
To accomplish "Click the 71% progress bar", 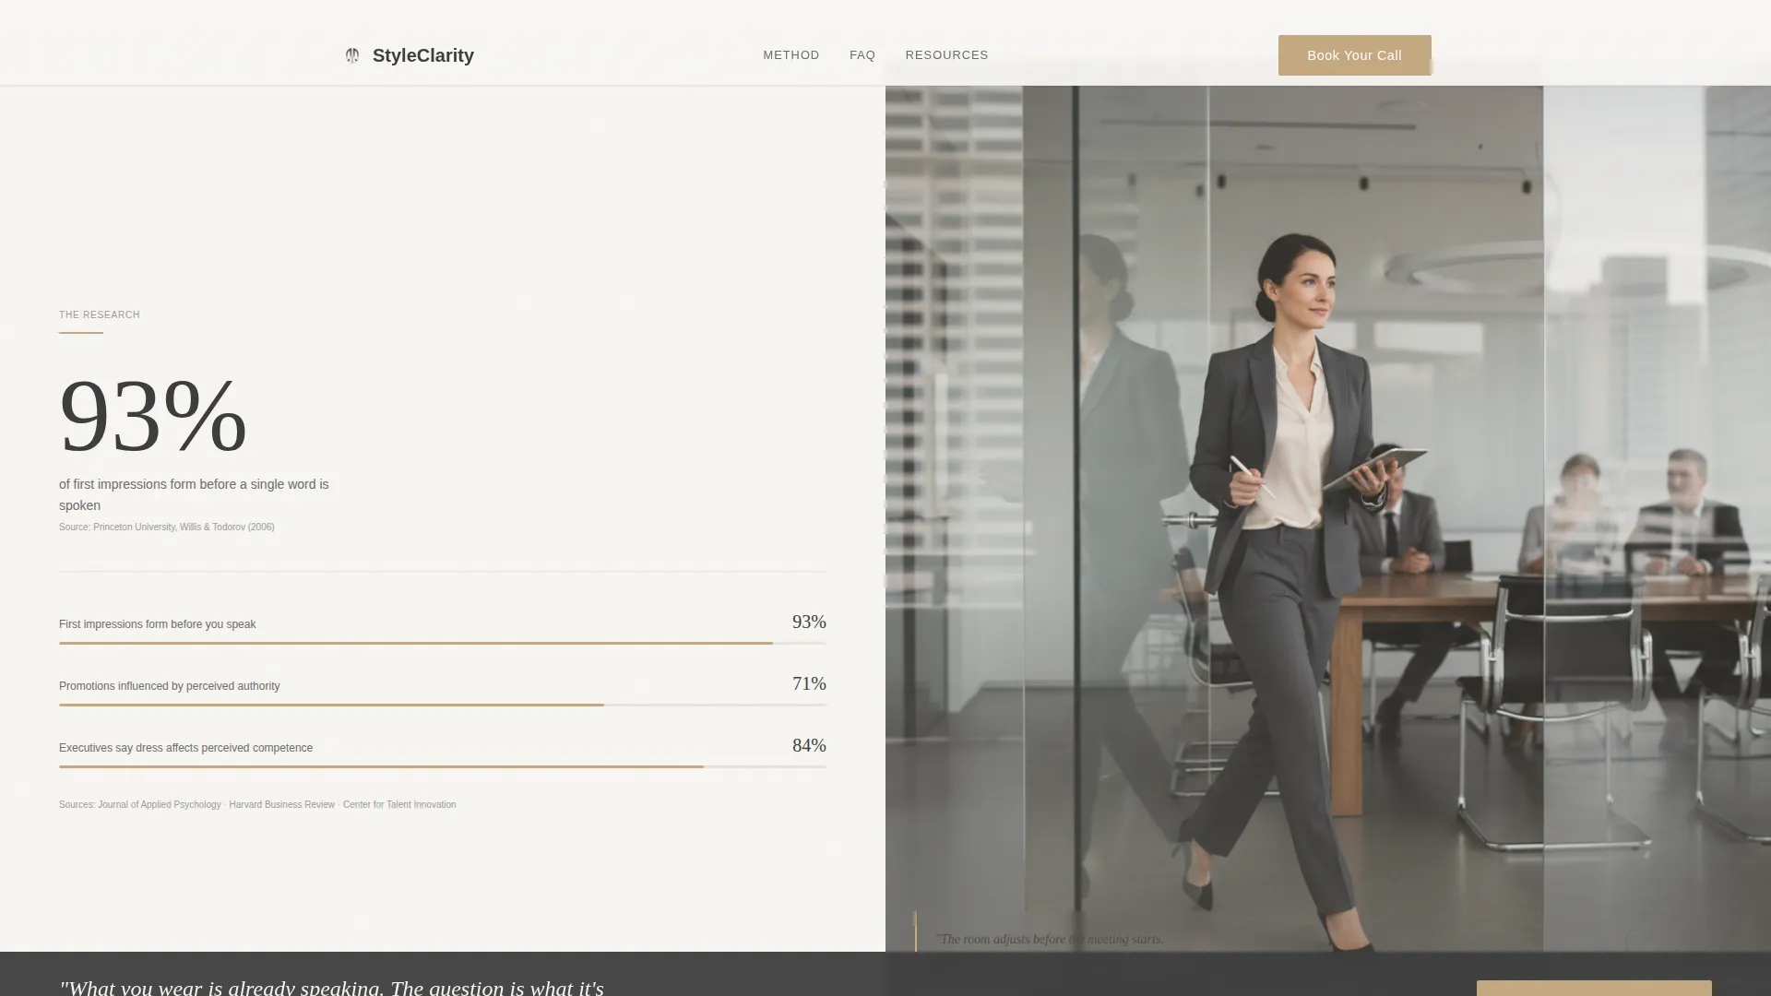I will pos(443,705).
